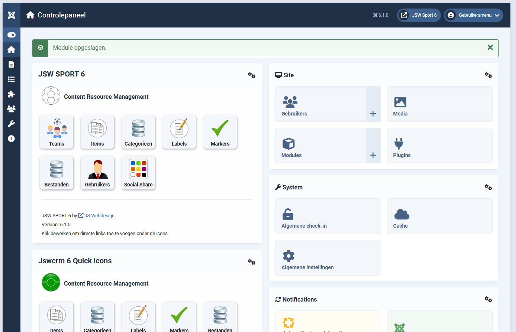The image size is (516, 332).
Task: Expand the Gebruikersmenu dropdown
Action: 474,15
